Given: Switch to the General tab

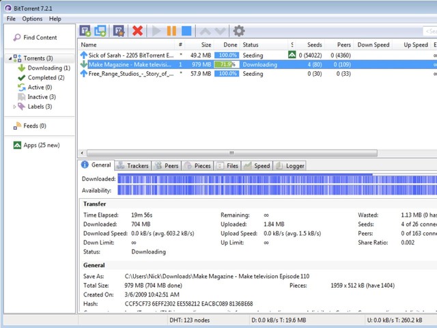Looking at the screenshot, I should pos(96,165).
